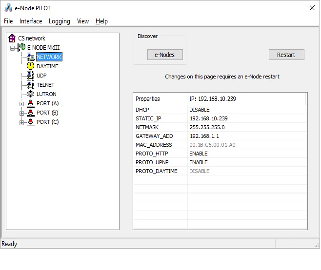
Task: Select the PORT (C) tree label
Action: [x=47, y=122]
